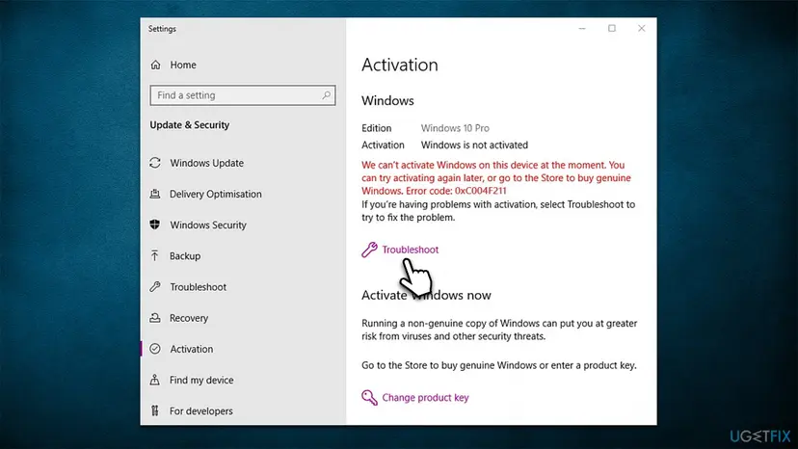Click the search magnifier icon
This screenshot has height=449, width=798.
pos(326,95)
